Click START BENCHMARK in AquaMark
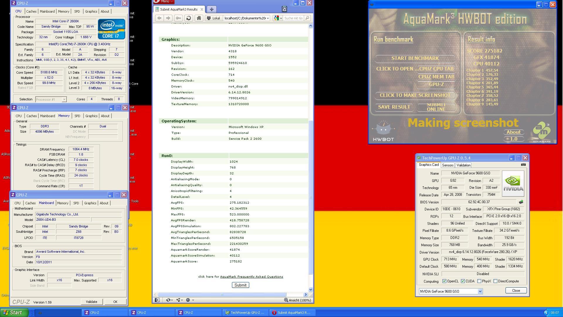Viewport: 563px width, 317px height. click(x=415, y=58)
